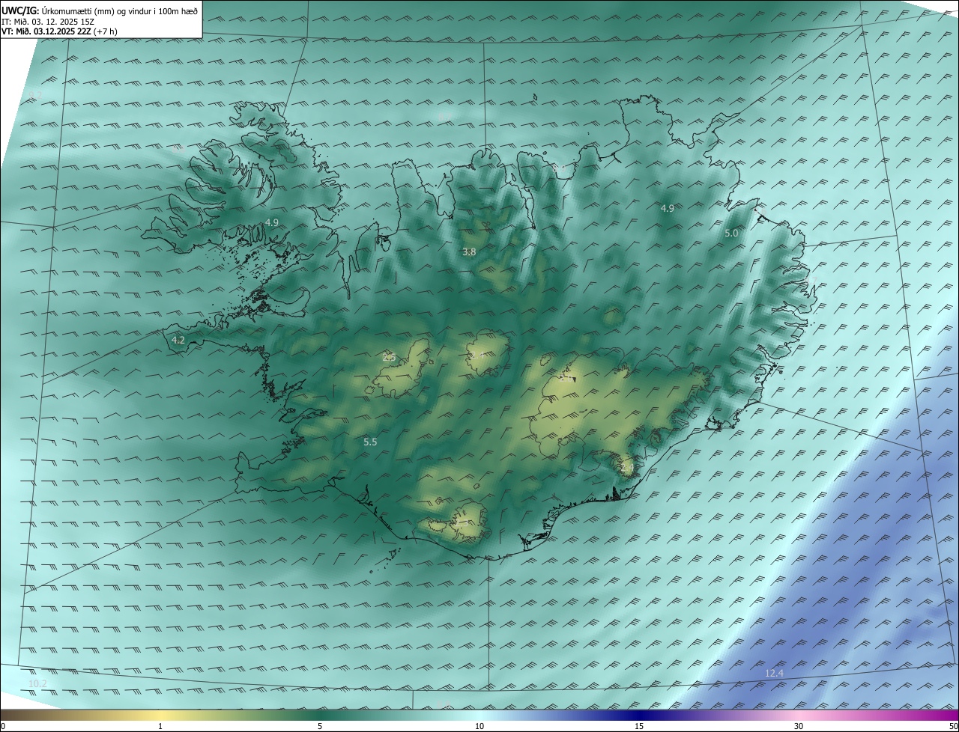Click the colorbar tick label 0
This screenshot has width=959, height=732.
(3, 727)
